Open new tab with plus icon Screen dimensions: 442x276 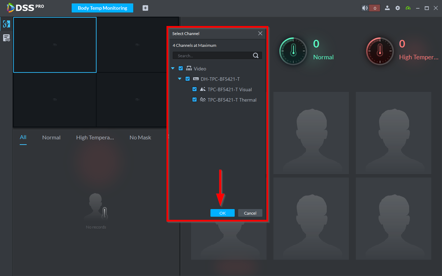coord(145,8)
